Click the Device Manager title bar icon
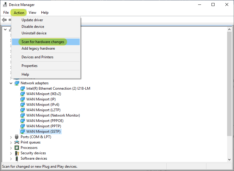234x171 pixels. tap(5, 4)
